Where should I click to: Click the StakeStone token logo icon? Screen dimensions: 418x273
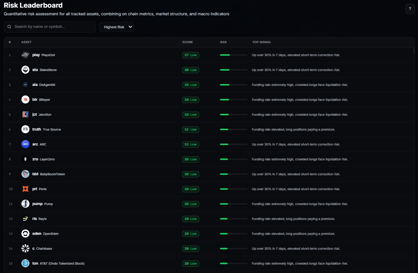[x=25, y=70]
